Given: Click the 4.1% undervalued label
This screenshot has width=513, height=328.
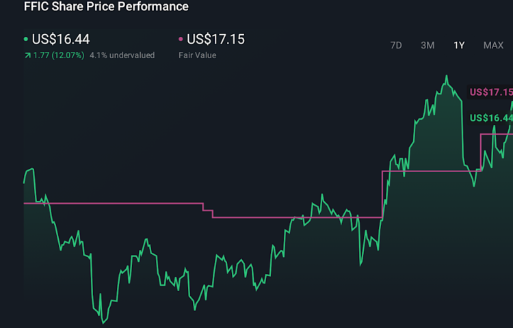Looking at the screenshot, I should tap(122, 55).
